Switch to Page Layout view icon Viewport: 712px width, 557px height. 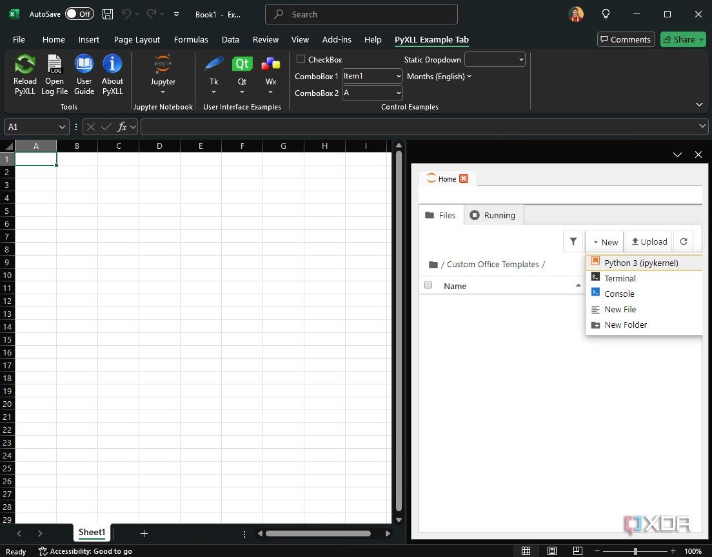coord(551,551)
